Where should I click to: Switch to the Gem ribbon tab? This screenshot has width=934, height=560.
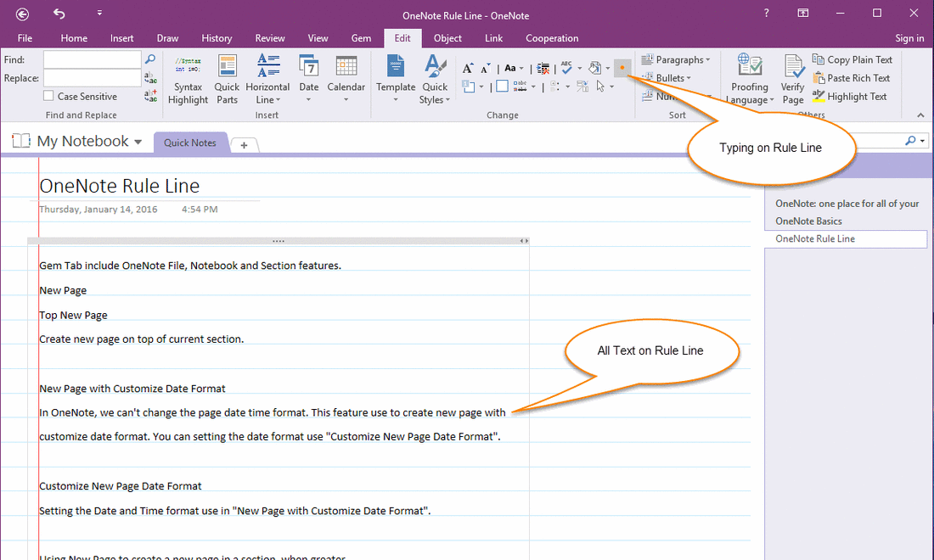pyautogui.click(x=361, y=38)
